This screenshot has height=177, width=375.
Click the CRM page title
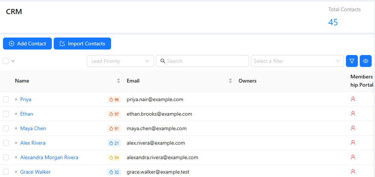coord(14,12)
